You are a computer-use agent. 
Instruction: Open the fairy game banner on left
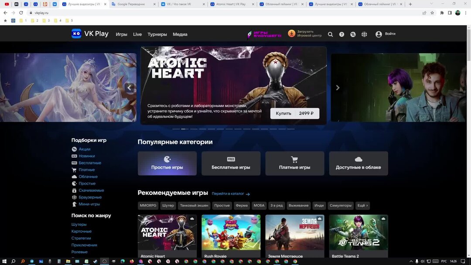[68, 88]
